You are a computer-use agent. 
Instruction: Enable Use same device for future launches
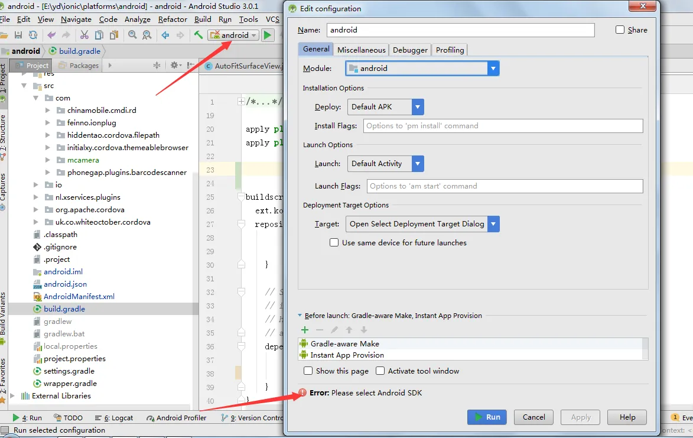point(334,243)
